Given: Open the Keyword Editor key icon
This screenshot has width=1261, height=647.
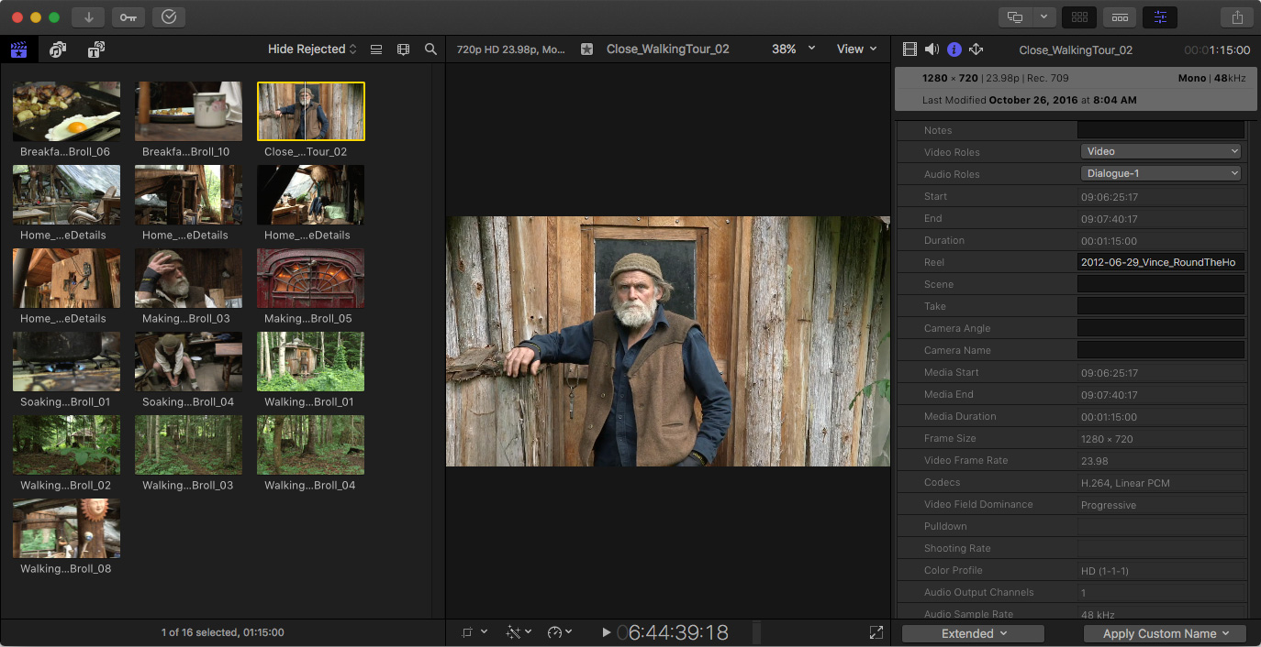Looking at the screenshot, I should [128, 16].
